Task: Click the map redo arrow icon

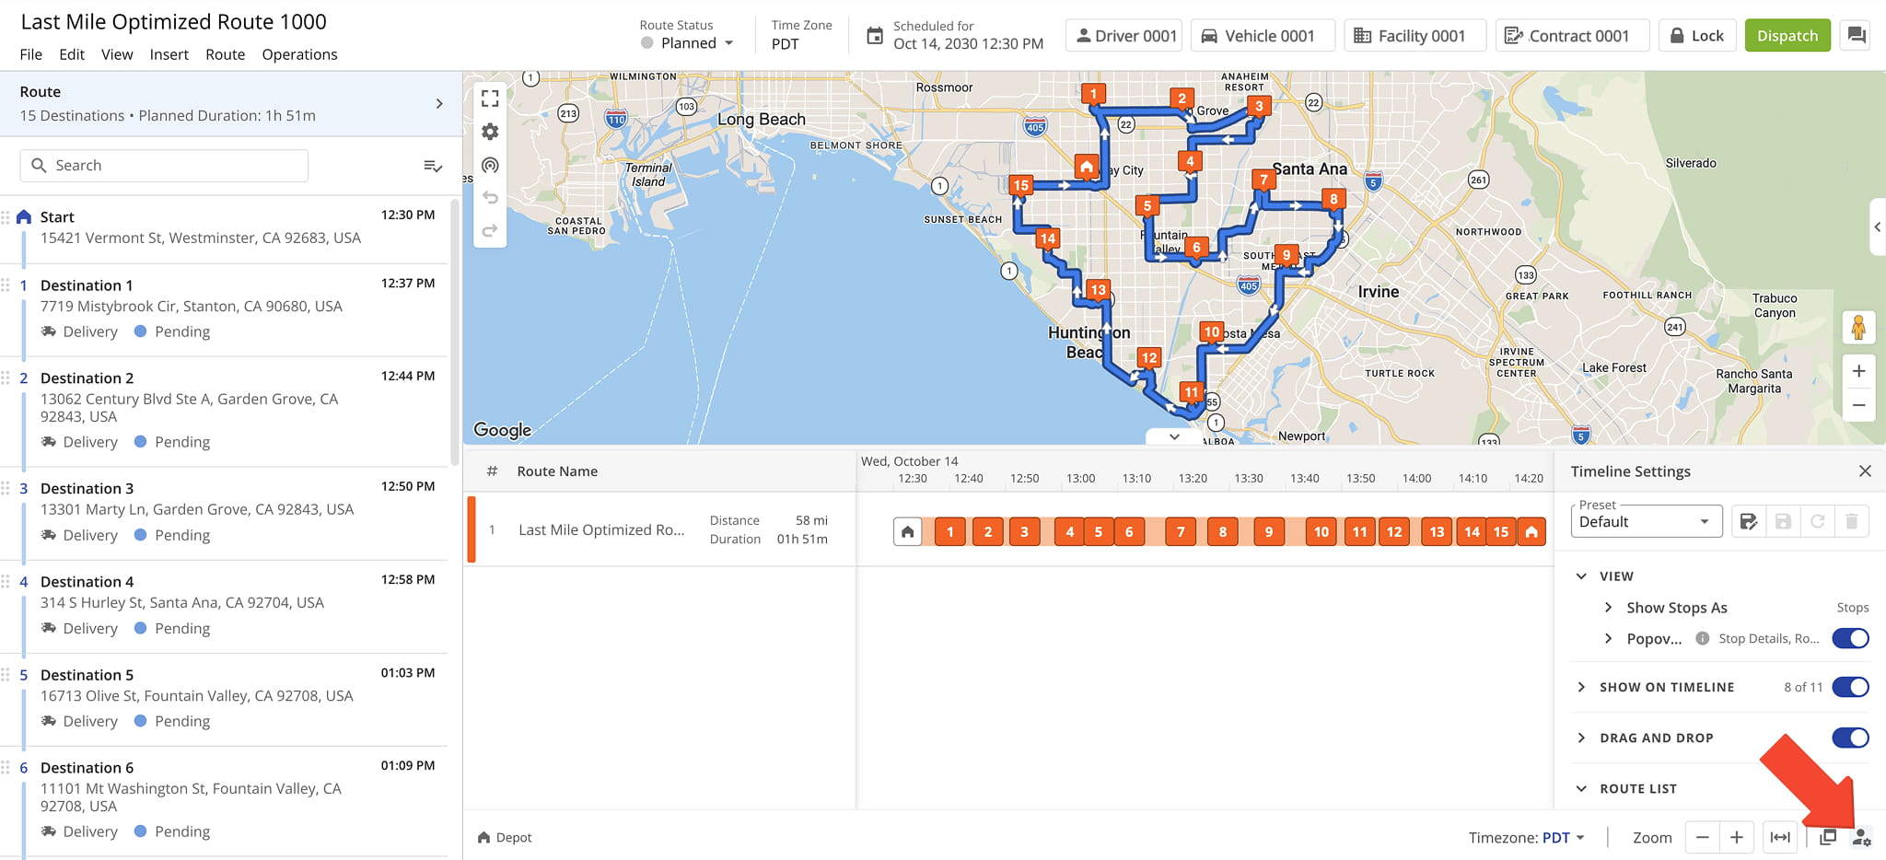Action: (490, 230)
